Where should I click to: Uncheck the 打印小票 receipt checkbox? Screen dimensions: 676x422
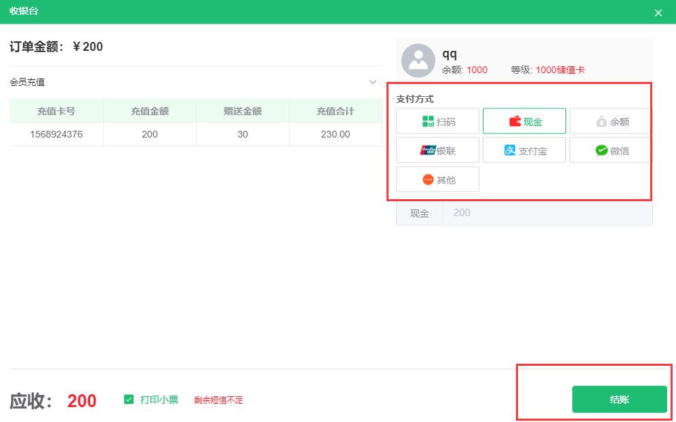point(129,400)
